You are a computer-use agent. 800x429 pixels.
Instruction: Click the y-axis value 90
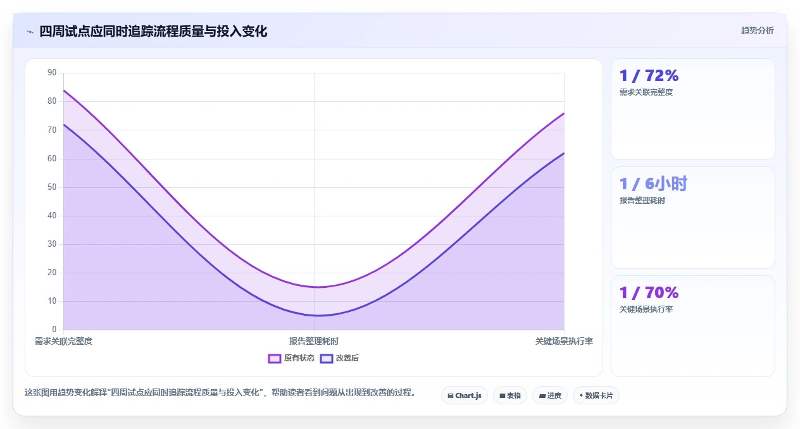pos(52,73)
